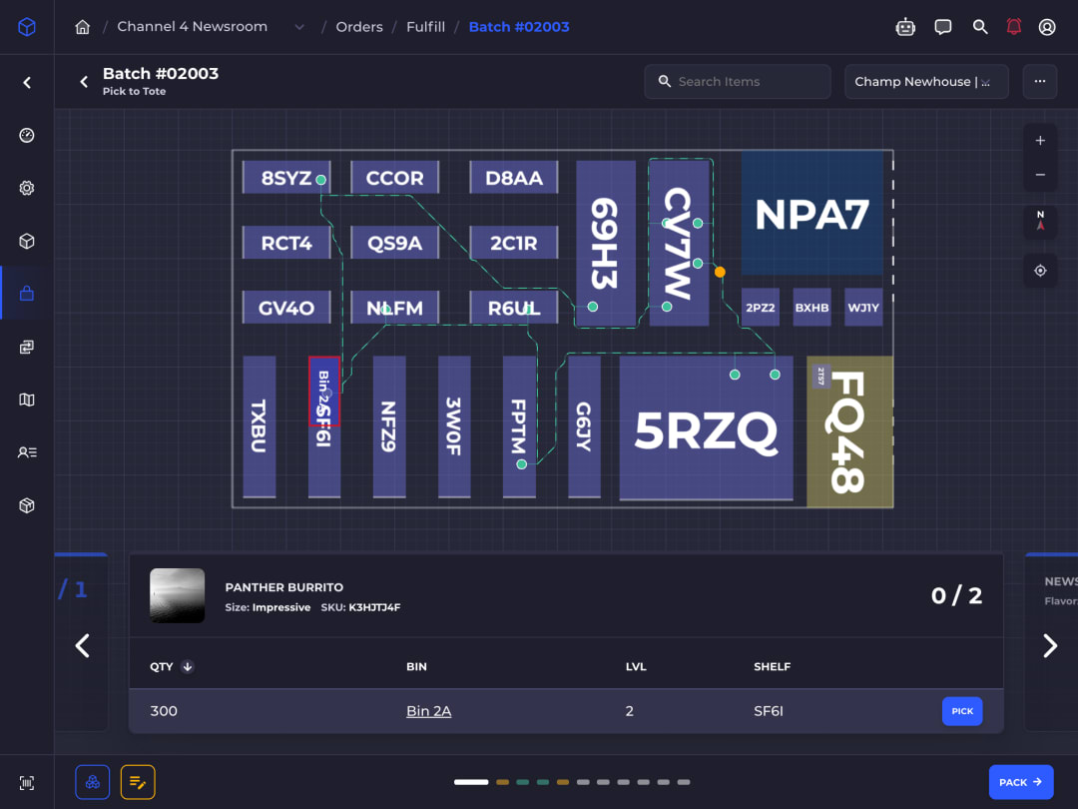This screenshot has width=1078, height=809.
Task: Select the RCT4 shelf on map
Action: [x=286, y=243]
